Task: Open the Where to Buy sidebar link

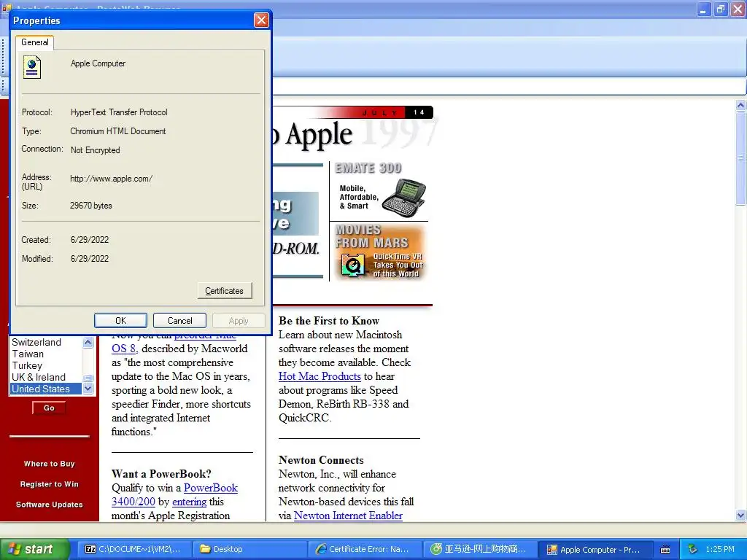Action: point(50,464)
